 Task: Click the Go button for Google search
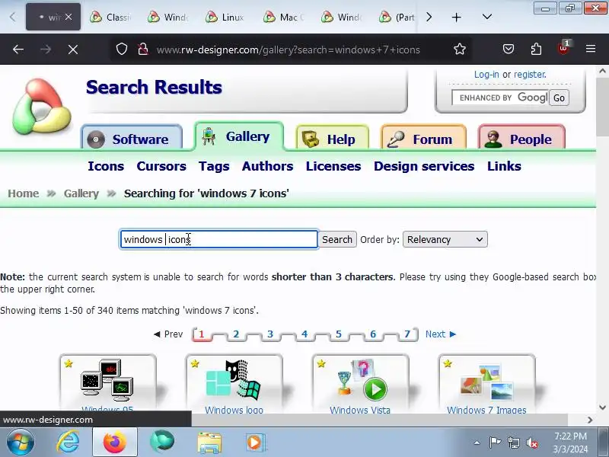pos(559,97)
